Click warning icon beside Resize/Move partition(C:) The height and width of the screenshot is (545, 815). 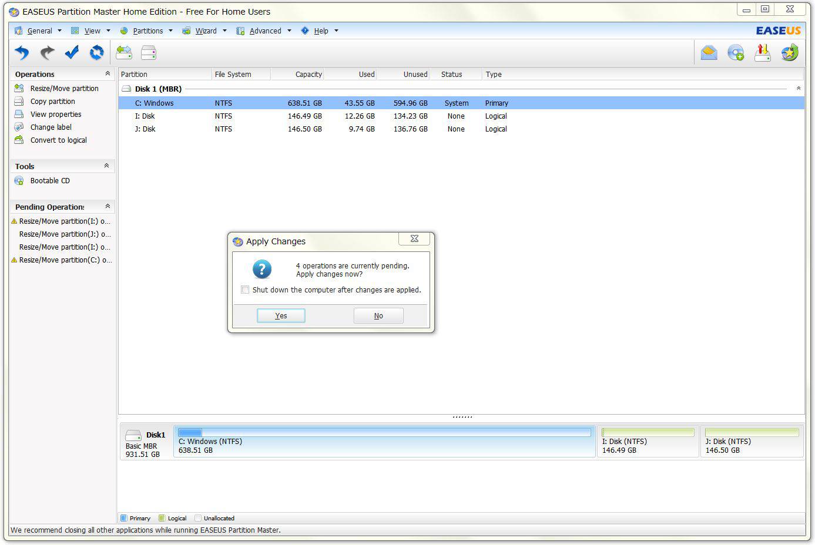(x=14, y=260)
